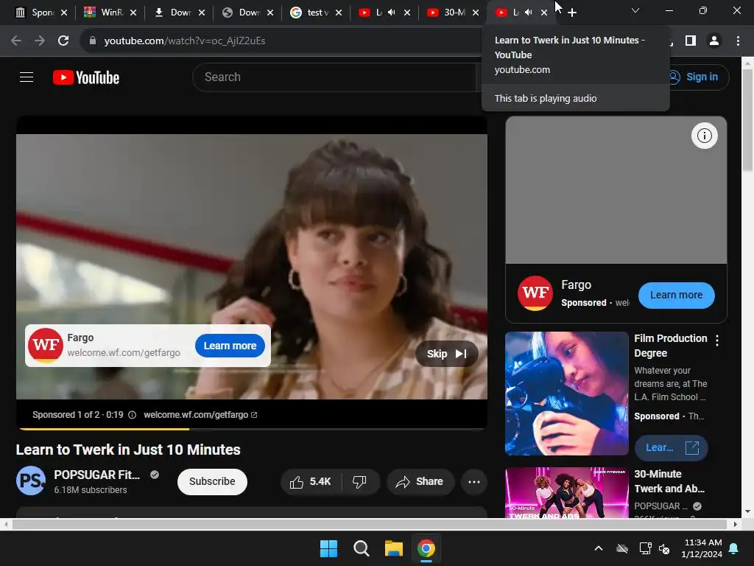Open Film Production Degree ad thumbnail

pyautogui.click(x=566, y=394)
